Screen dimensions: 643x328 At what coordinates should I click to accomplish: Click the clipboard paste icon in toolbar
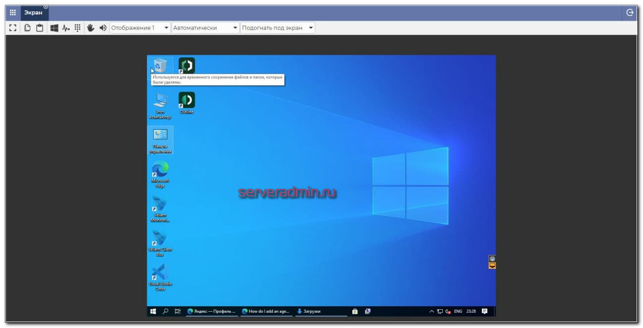40,28
